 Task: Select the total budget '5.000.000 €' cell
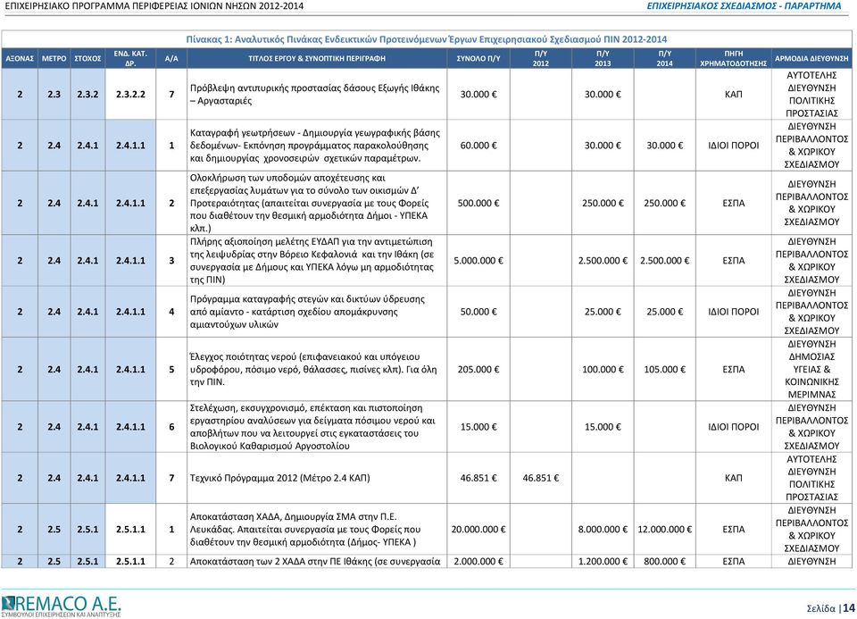[478, 261]
